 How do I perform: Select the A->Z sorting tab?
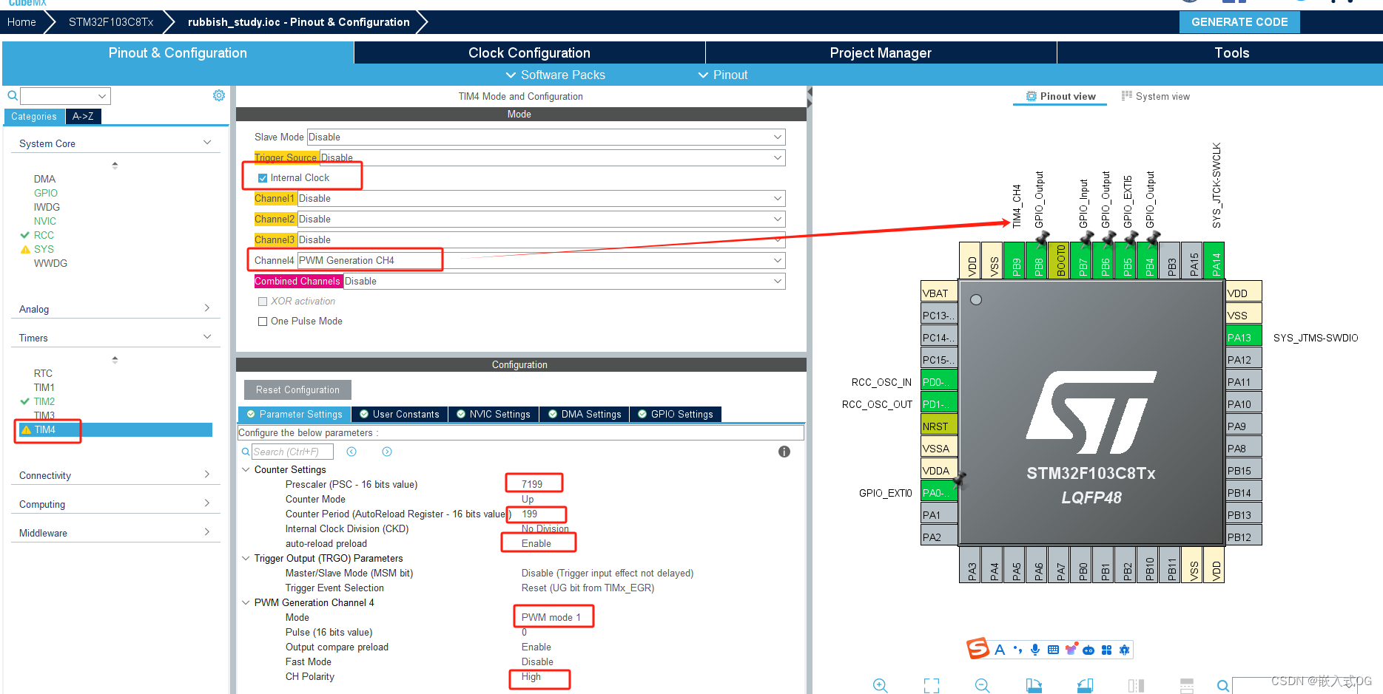[x=83, y=116]
